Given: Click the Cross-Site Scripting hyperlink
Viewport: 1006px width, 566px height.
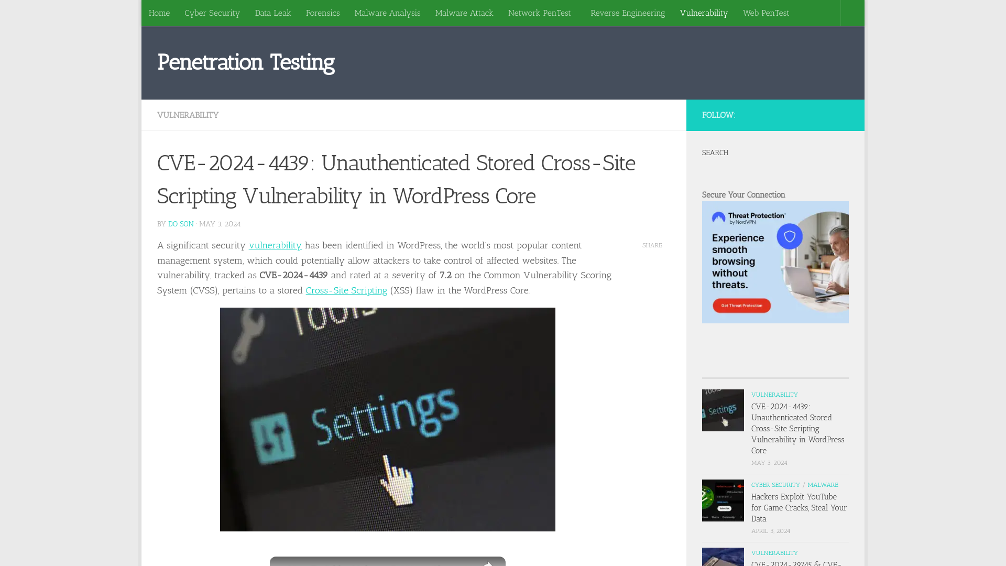Looking at the screenshot, I should tap(346, 290).
